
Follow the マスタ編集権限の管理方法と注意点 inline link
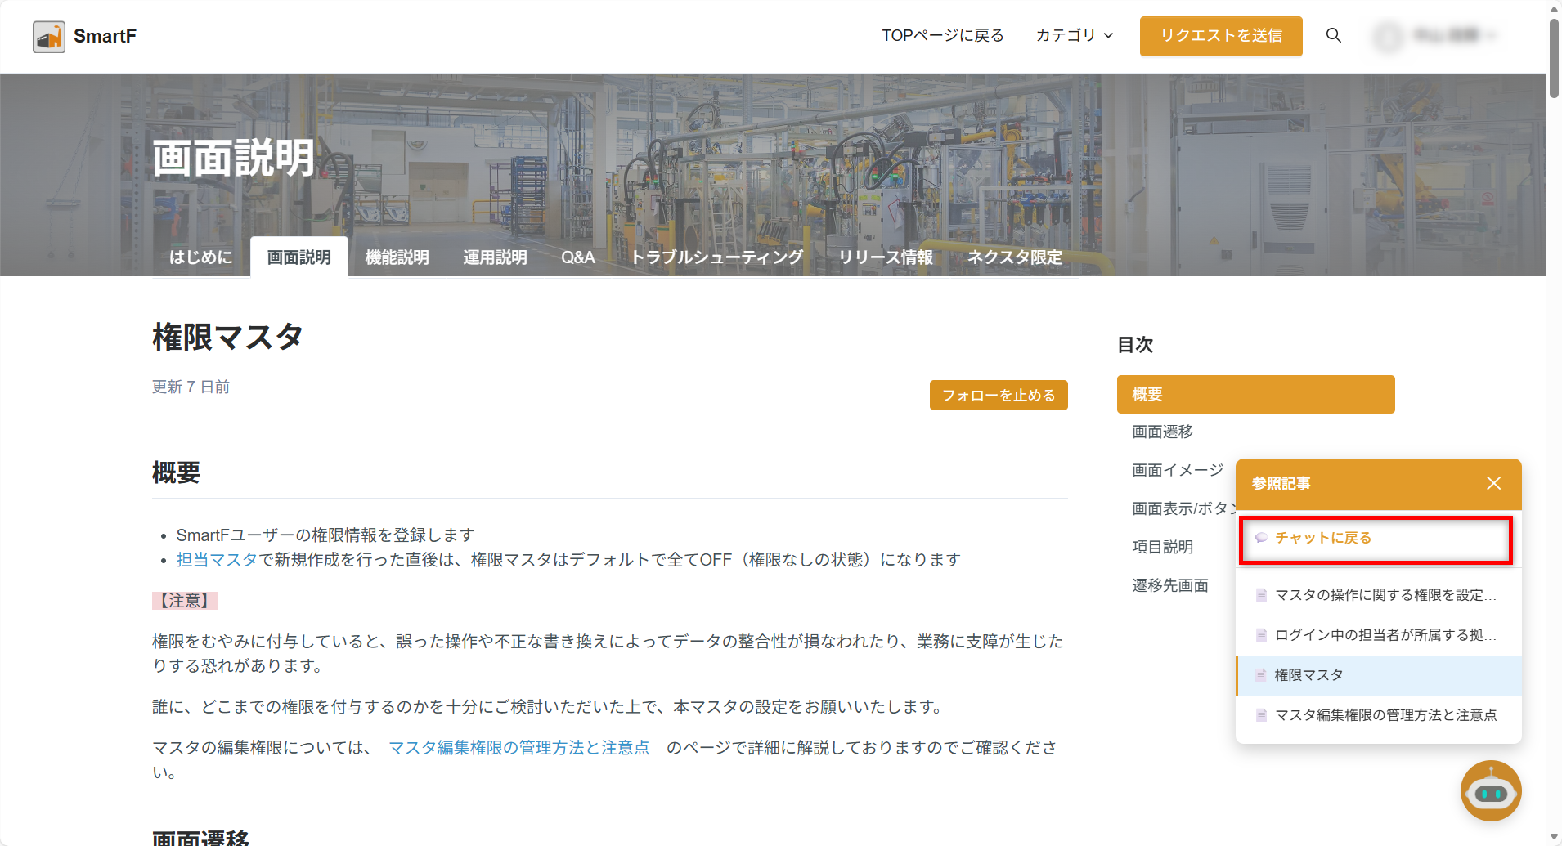tap(518, 748)
